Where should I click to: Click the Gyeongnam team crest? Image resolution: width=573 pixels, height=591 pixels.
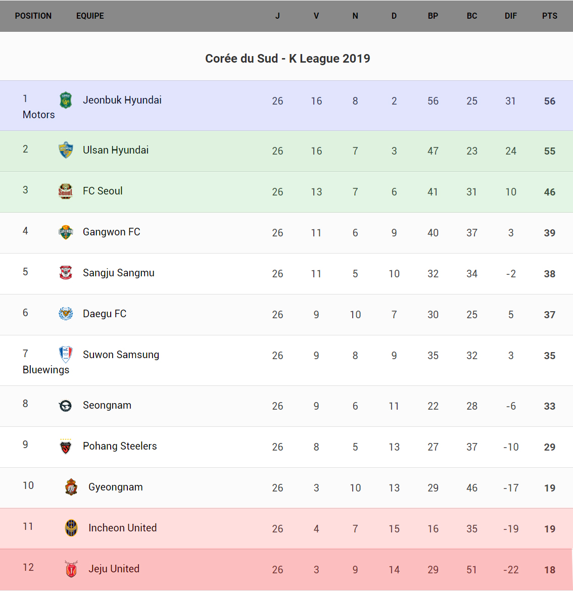point(71,487)
